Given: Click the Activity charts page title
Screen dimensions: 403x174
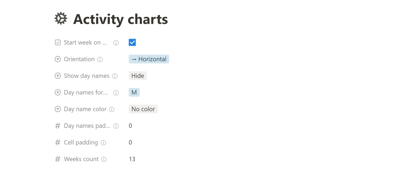Looking at the screenshot, I should coord(121,19).
